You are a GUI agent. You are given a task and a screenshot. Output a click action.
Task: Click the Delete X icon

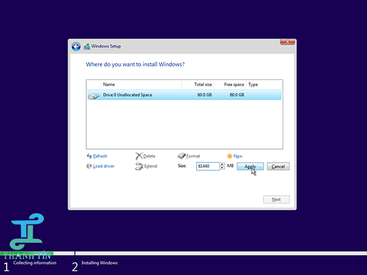coord(139,156)
